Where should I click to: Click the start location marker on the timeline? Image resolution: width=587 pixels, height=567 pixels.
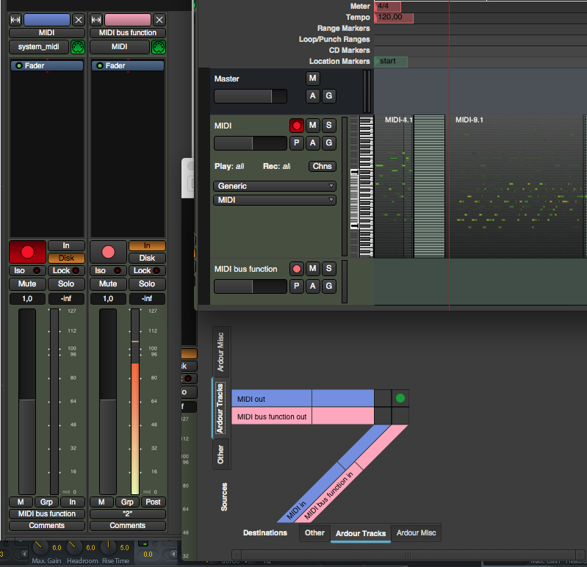click(390, 62)
